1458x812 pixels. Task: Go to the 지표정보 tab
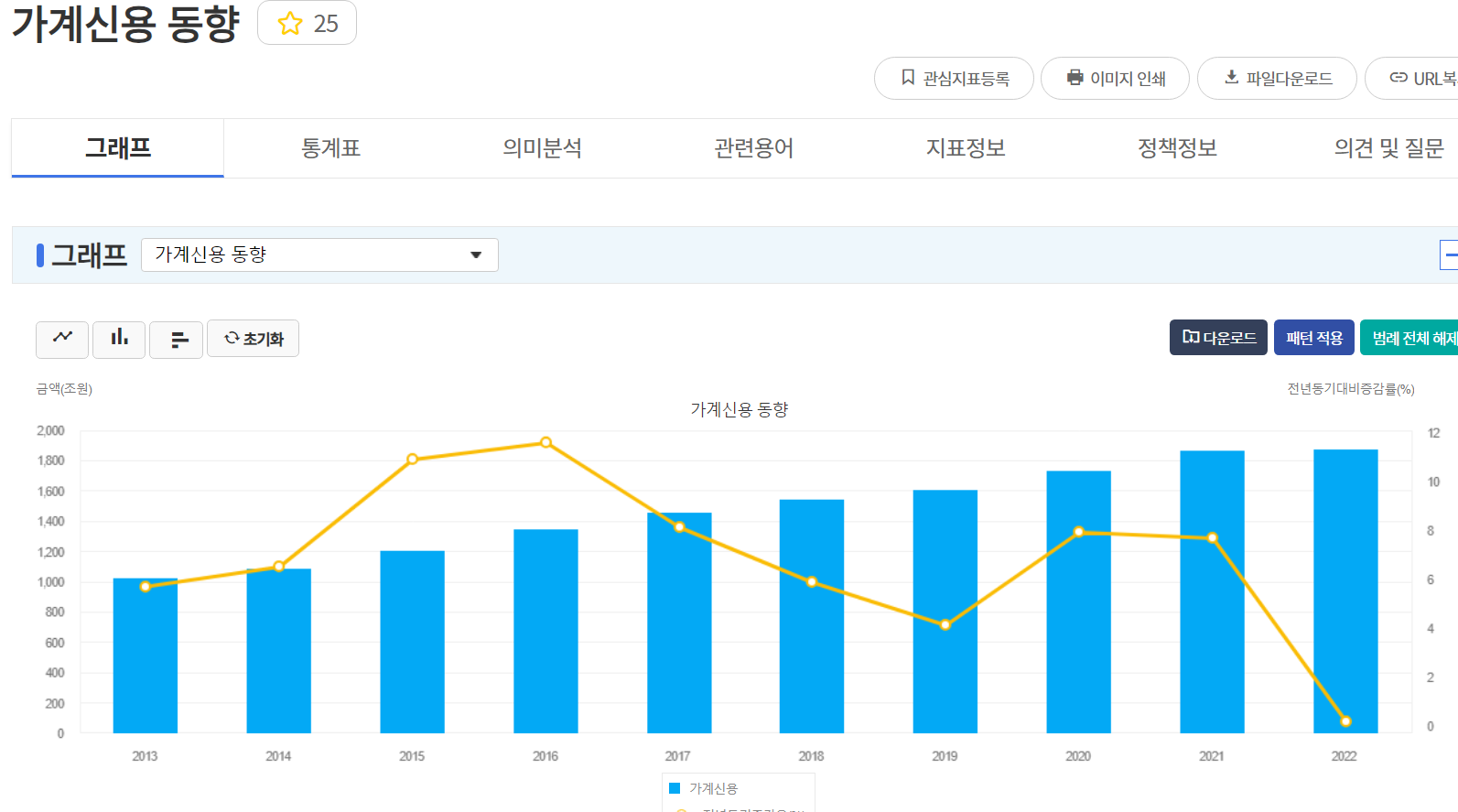tap(966, 148)
